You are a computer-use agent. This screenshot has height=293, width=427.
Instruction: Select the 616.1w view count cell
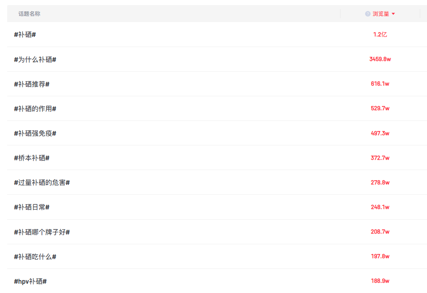[380, 84]
